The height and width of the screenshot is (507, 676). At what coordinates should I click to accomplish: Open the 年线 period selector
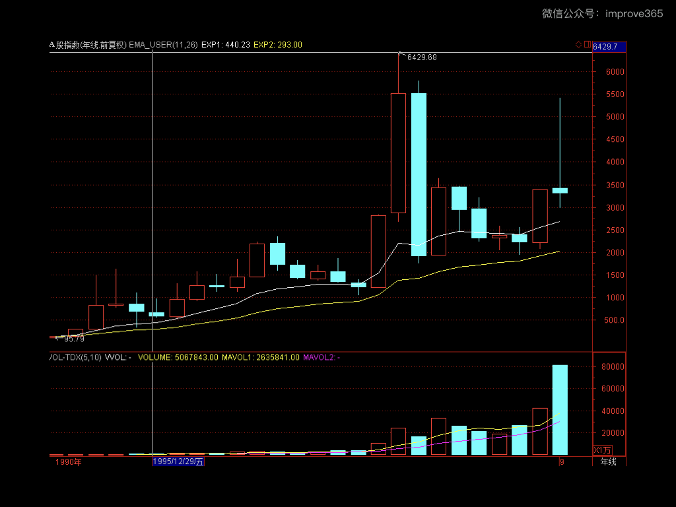point(608,461)
